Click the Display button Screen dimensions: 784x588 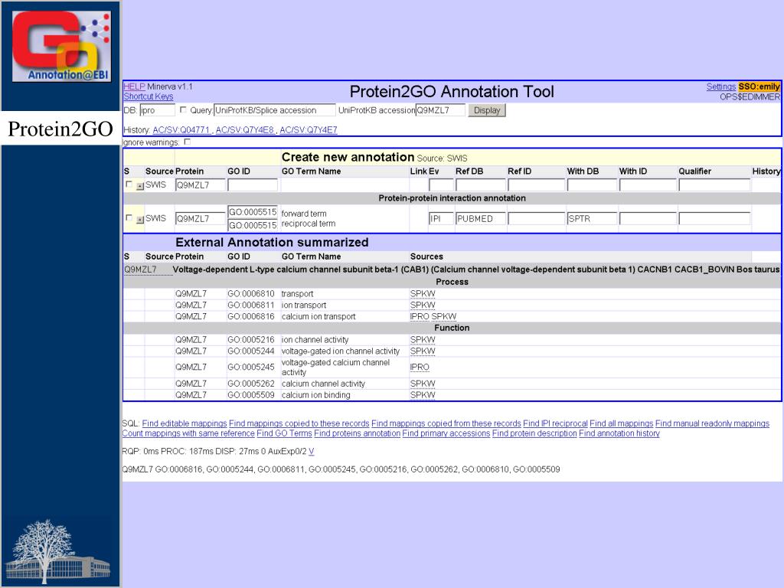[x=487, y=110]
